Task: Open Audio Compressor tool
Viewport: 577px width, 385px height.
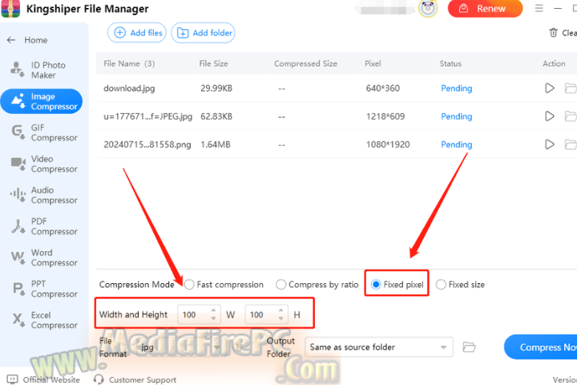Action: click(x=43, y=195)
